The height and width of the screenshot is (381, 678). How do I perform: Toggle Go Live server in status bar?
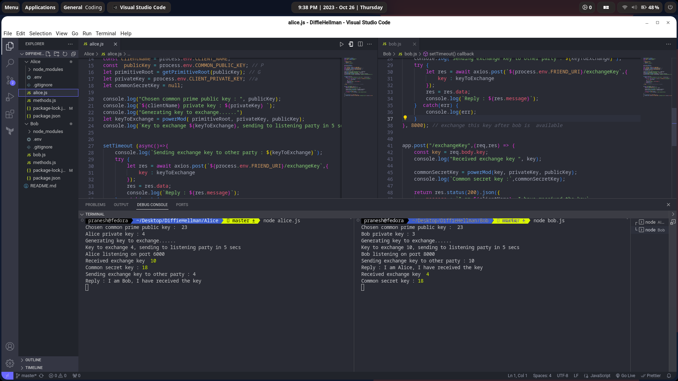tap(625, 376)
